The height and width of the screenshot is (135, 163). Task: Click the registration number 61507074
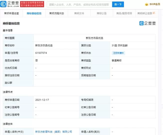[41, 53]
